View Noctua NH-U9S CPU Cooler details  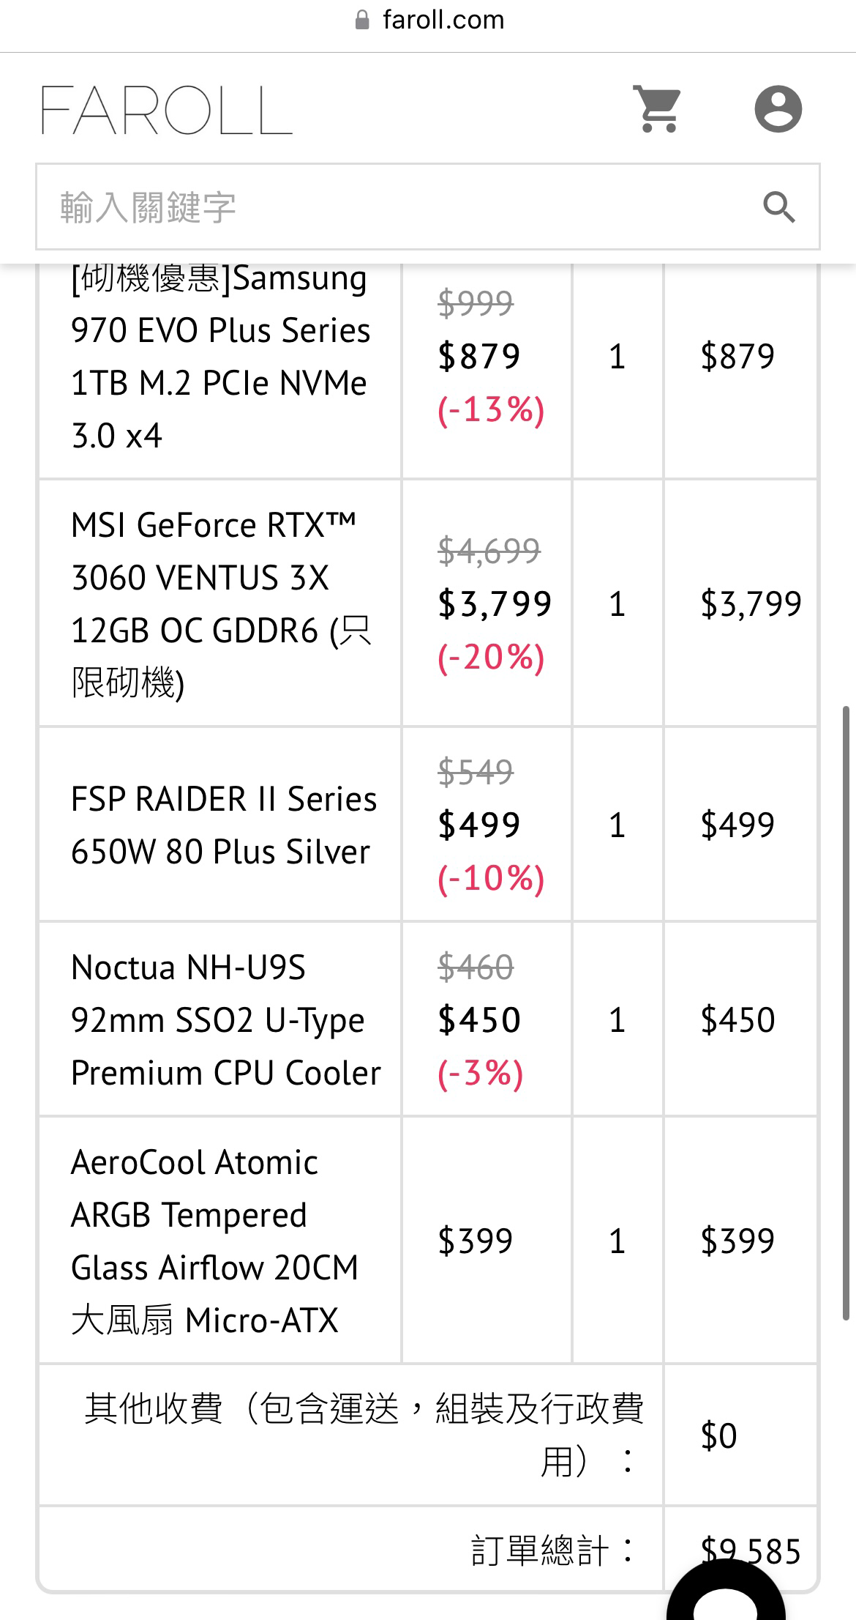[225, 1019]
